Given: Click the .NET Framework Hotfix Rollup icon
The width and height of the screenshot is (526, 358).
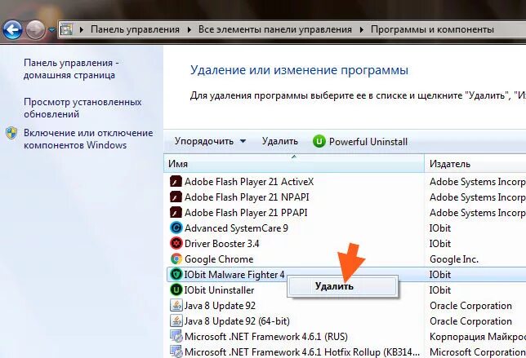Looking at the screenshot, I should pos(176,351).
